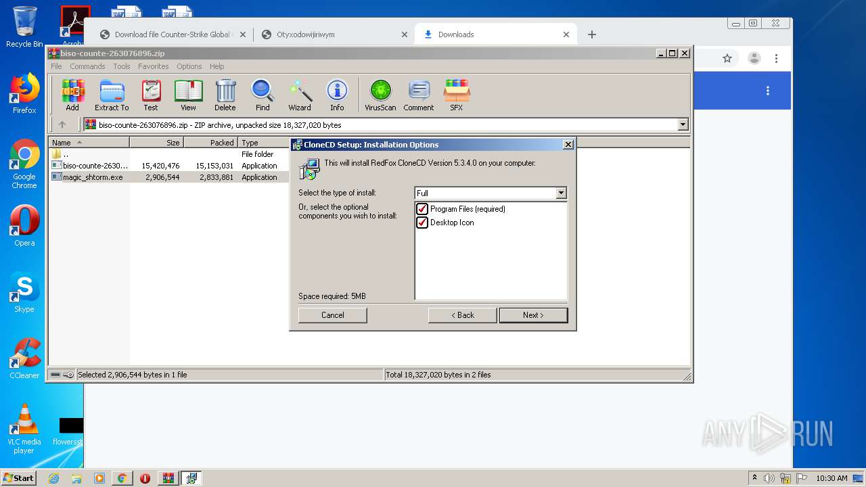The height and width of the screenshot is (487, 866).
Task: Open Firefox desktop shortcut
Action: (x=24, y=94)
